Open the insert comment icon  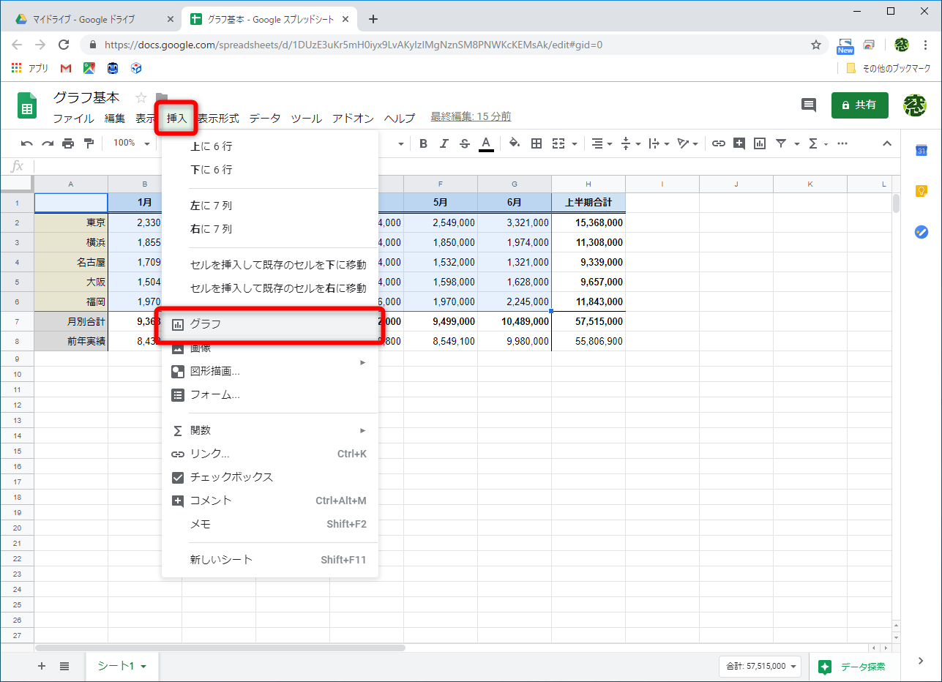pos(739,143)
